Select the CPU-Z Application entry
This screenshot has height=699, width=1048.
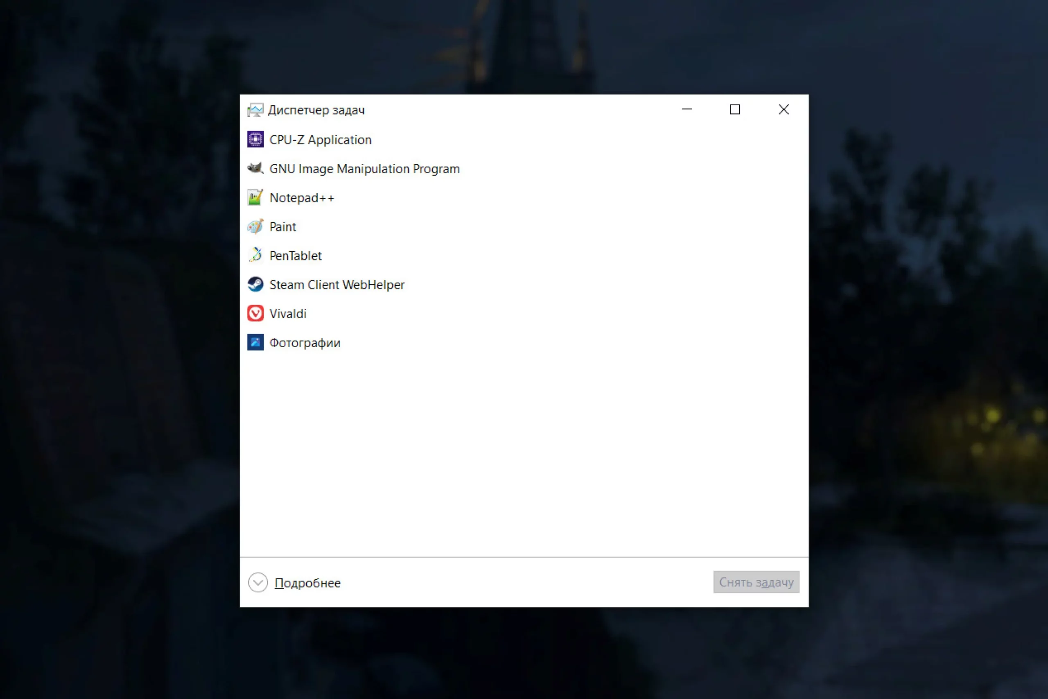click(x=320, y=140)
